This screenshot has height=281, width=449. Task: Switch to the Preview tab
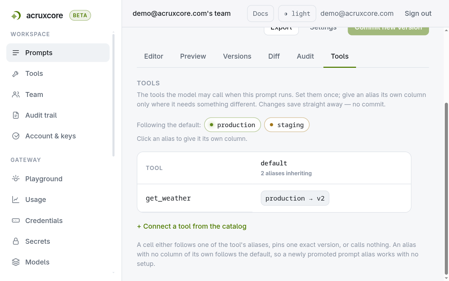click(193, 56)
